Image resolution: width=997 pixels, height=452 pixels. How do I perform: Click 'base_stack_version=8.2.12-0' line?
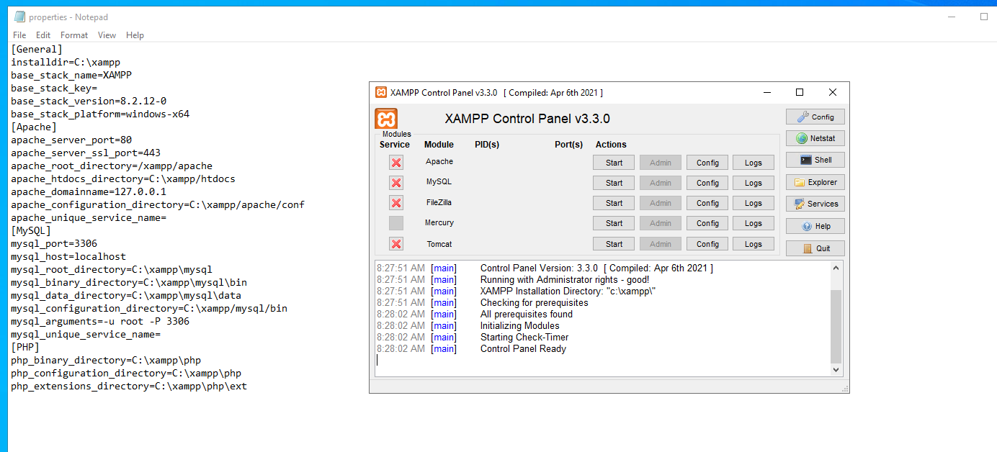(x=89, y=101)
